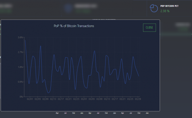Click the 02/09 x-axis date label
Image resolution: width=192 pixels, height=118 pixels.
pos(45,99)
